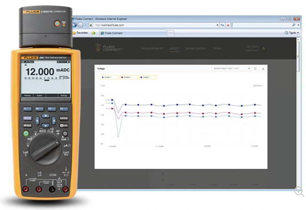Click the zoom magnifier icon below the browser
The height and width of the screenshot is (210, 306).
coord(299,192)
